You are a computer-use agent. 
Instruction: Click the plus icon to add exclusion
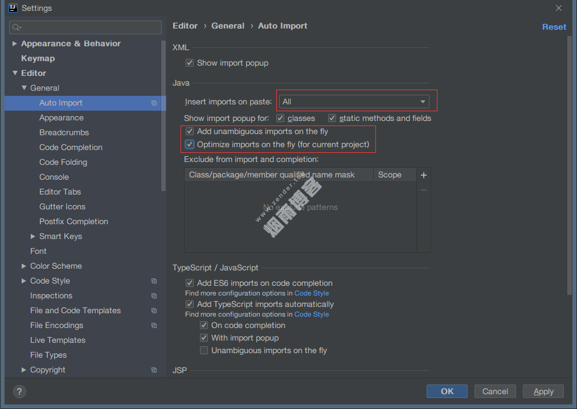pyautogui.click(x=423, y=175)
